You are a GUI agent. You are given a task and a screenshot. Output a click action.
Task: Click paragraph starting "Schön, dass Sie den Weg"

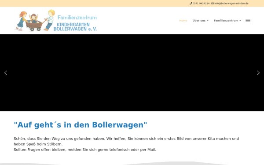click(126, 141)
